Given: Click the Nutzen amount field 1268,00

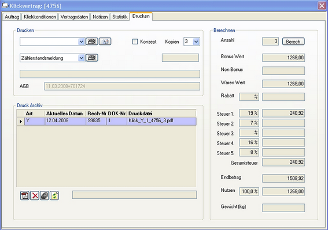Looking at the screenshot, I should (283, 191).
